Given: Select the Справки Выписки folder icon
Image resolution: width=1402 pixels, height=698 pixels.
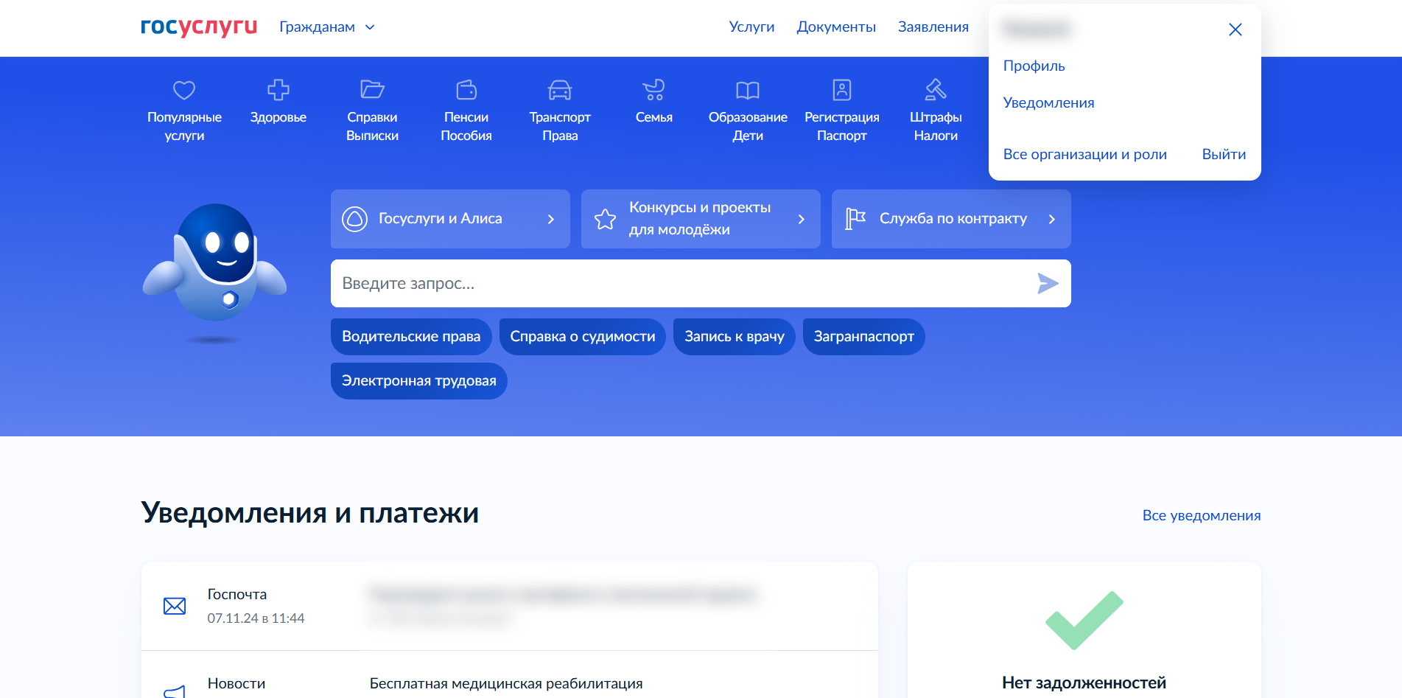Looking at the screenshot, I should coord(372,90).
